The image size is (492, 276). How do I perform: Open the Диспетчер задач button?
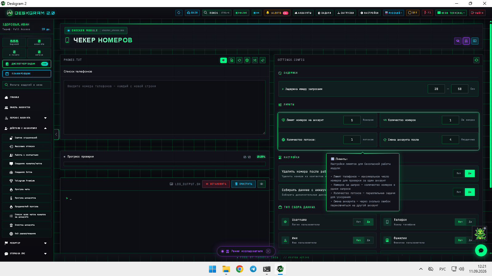27,64
